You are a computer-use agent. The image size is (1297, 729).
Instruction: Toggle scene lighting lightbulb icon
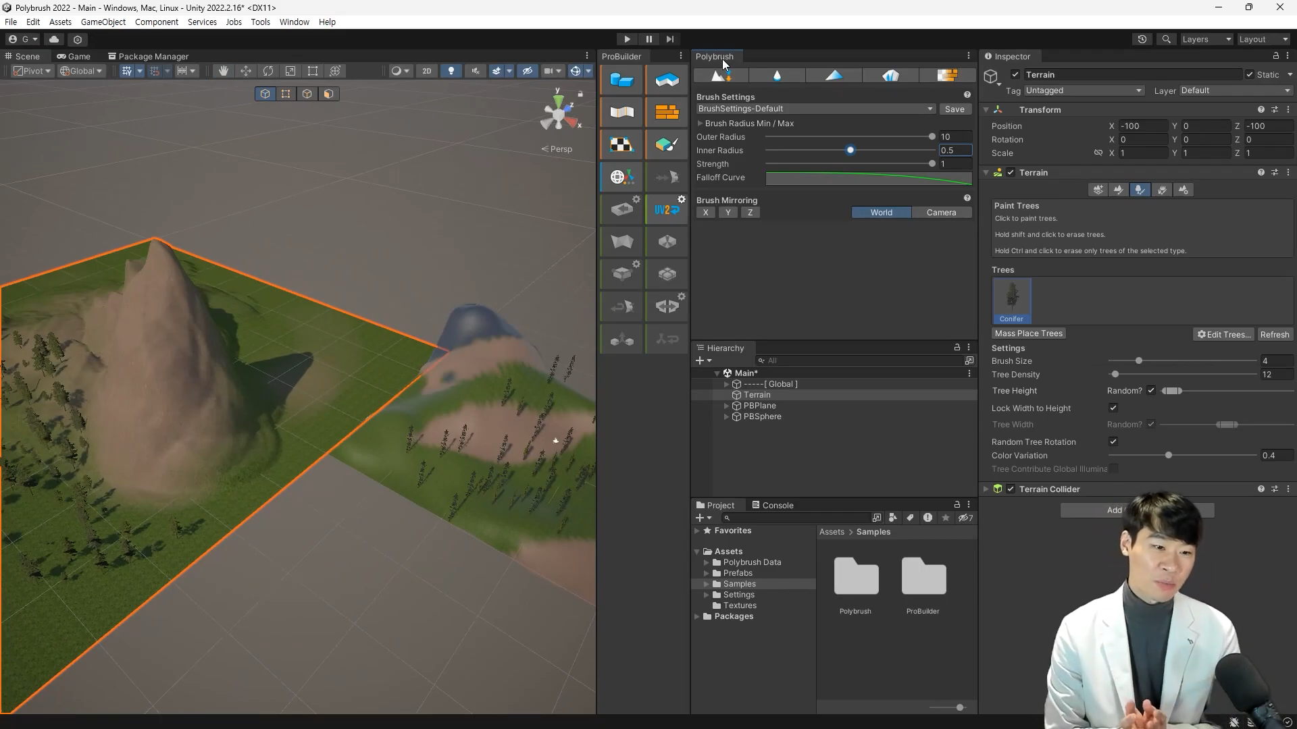coord(451,71)
